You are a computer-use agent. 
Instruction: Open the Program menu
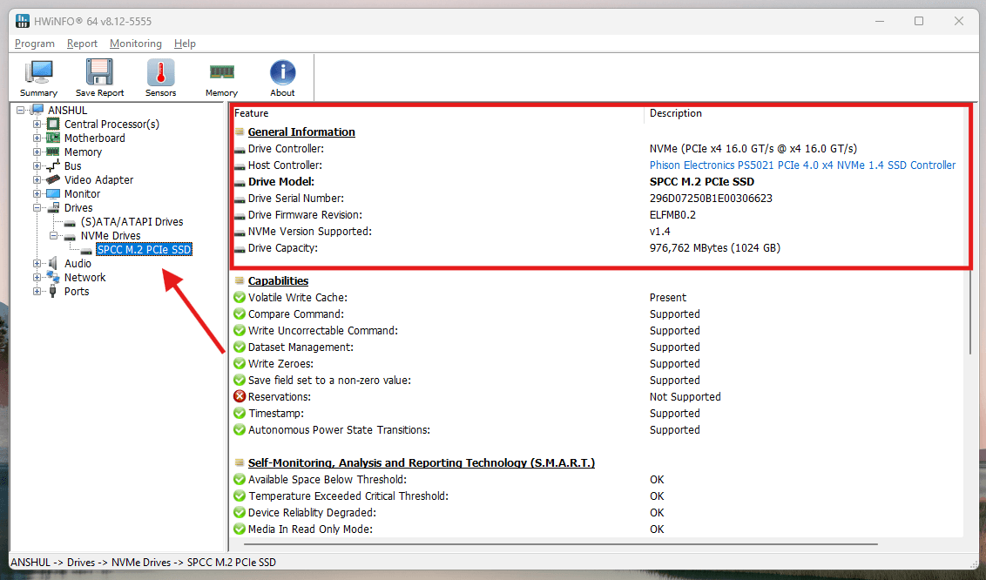tap(35, 44)
